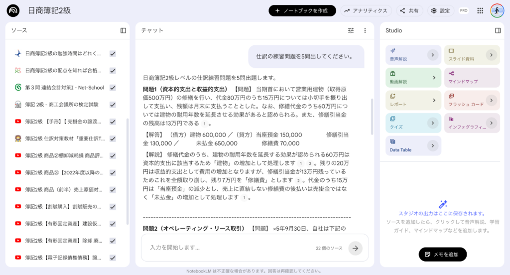Open source 簿記2級【有形固定資産】建設仮...
510x275 pixels.
[63, 224]
